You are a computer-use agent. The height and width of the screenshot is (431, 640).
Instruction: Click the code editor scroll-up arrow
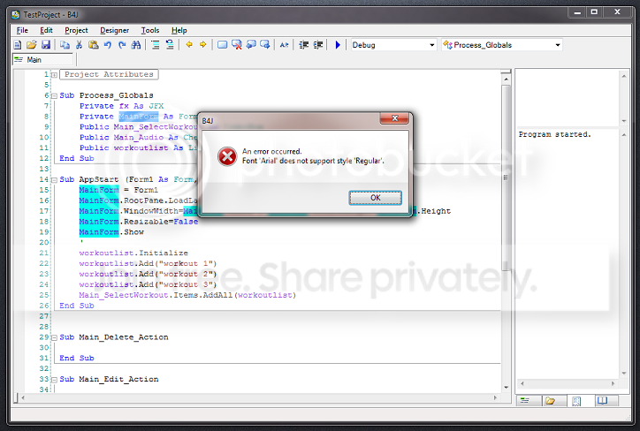[x=507, y=79]
